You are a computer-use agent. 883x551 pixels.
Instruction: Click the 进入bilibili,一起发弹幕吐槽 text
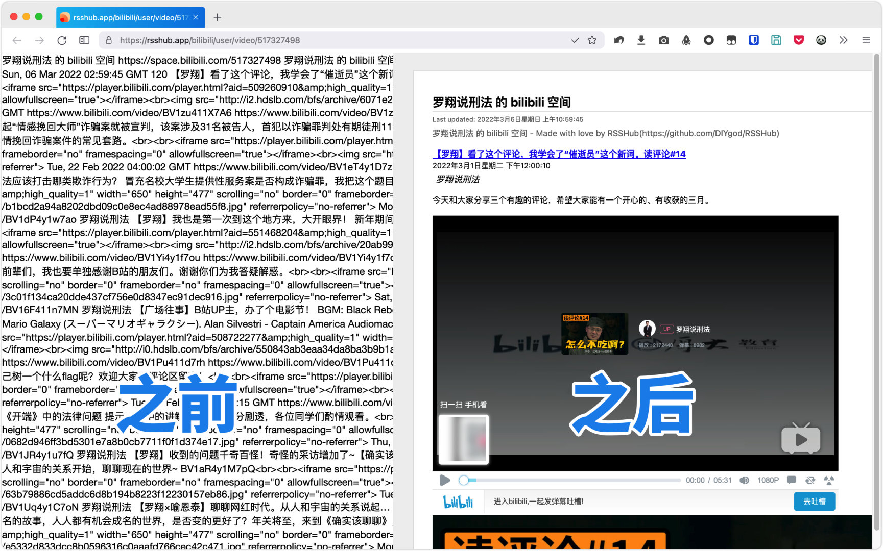(x=538, y=502)
